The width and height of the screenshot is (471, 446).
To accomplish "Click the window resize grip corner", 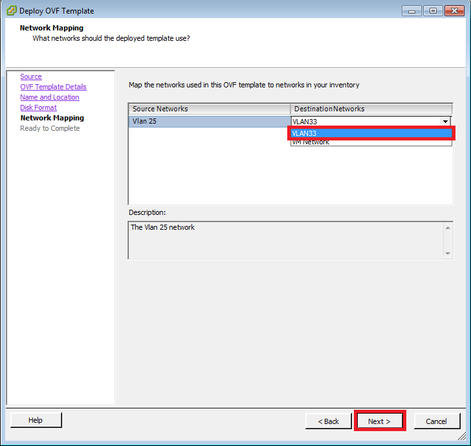I will 461,436.
